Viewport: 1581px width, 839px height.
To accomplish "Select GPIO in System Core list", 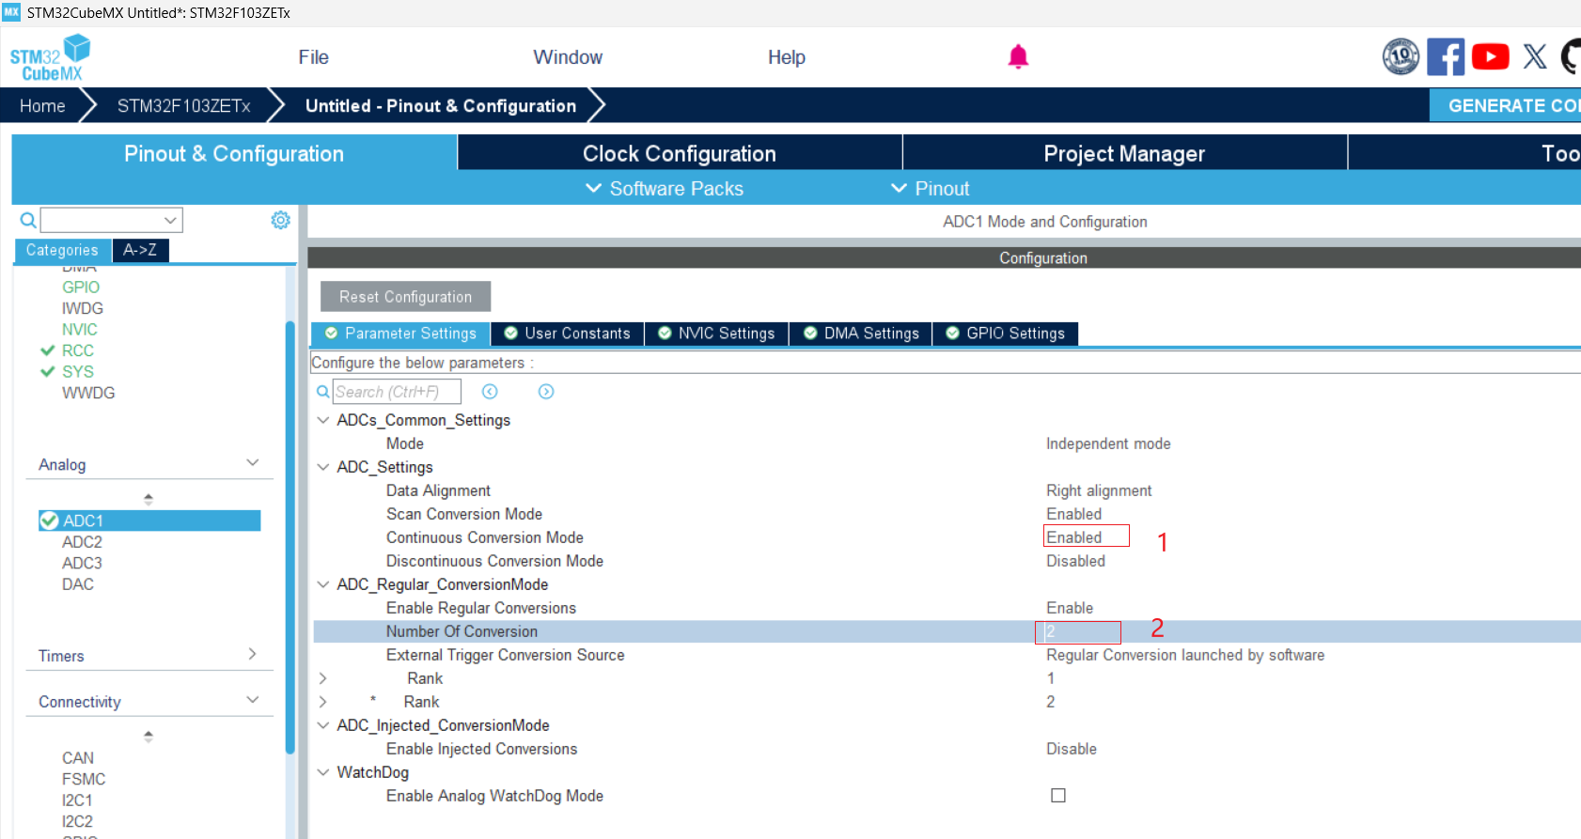I will tap(81, 287).
